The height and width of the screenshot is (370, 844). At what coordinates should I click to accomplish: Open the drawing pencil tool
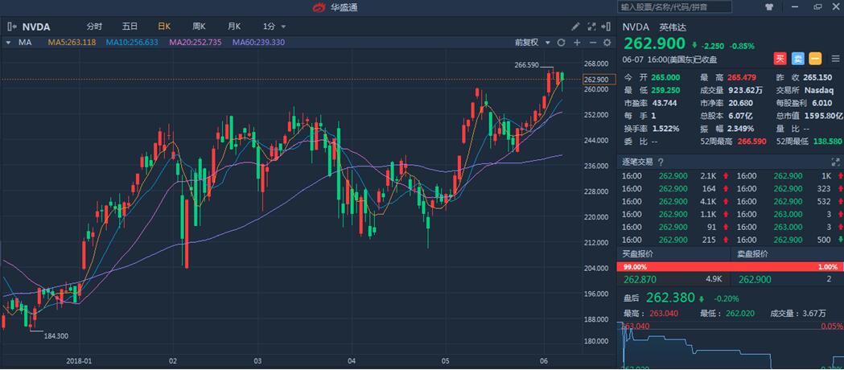coord(575,27)
